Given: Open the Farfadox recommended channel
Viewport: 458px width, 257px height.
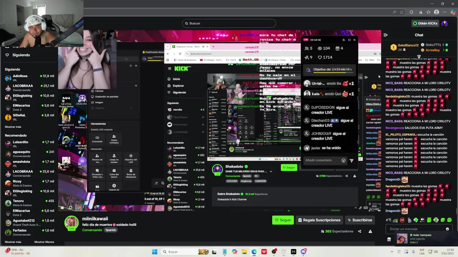Looking at the screenshot, I should 29,232.
